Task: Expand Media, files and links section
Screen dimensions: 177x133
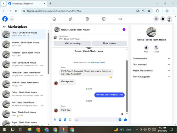Action: [x=152, y=71]
